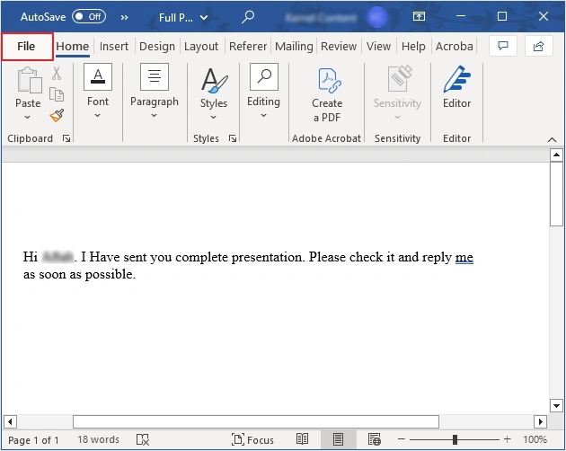This screenshot has width=566, height=451.
Task: Click the Paste clipboard icon
Action: point(30,81)
